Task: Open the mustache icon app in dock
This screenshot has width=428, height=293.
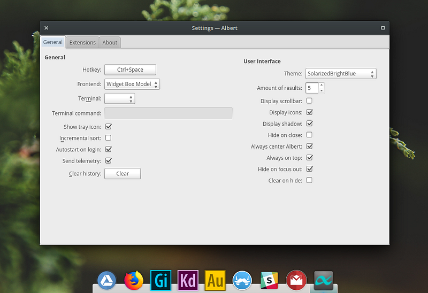Action: 242,281
